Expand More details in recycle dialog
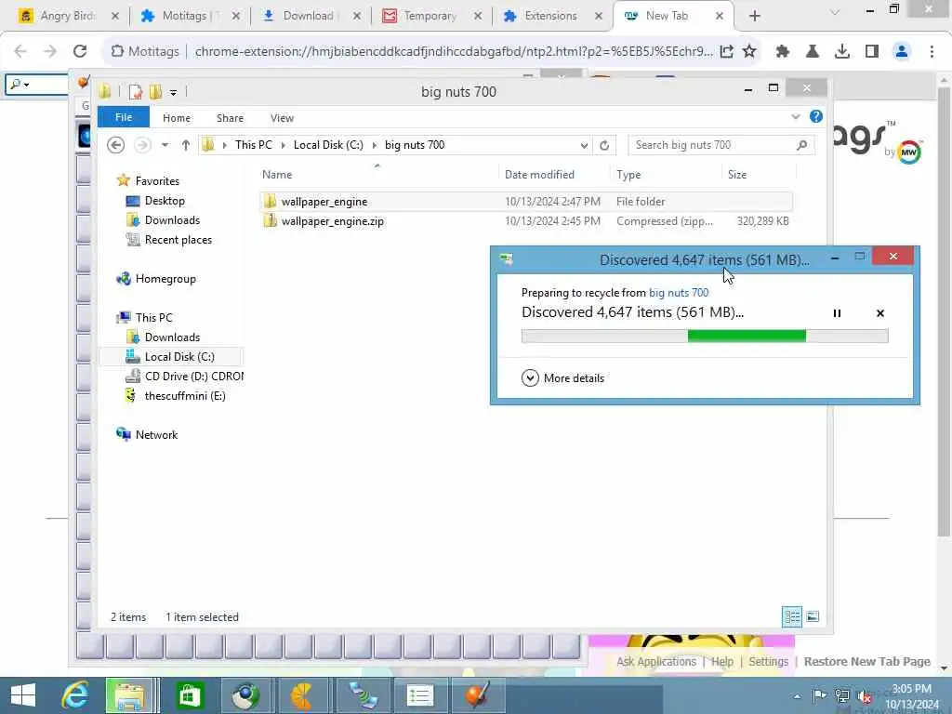The image size is (952, 714). 562,378
